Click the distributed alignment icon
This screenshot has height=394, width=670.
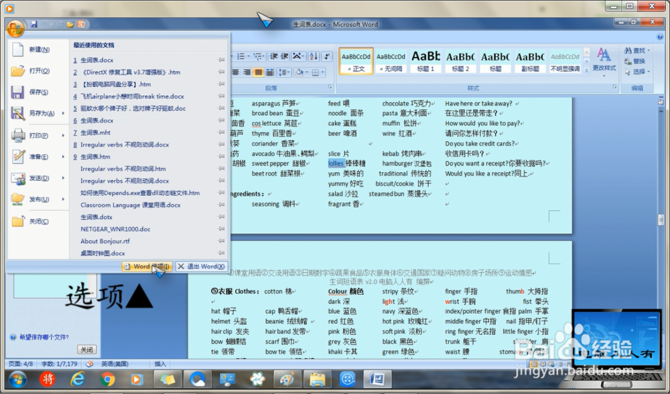pos(269,72)
